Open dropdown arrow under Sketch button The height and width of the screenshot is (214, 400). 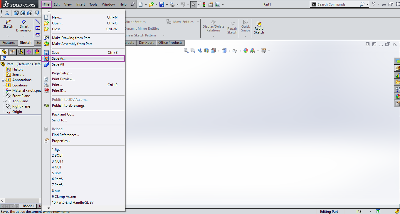coord(8,36)
